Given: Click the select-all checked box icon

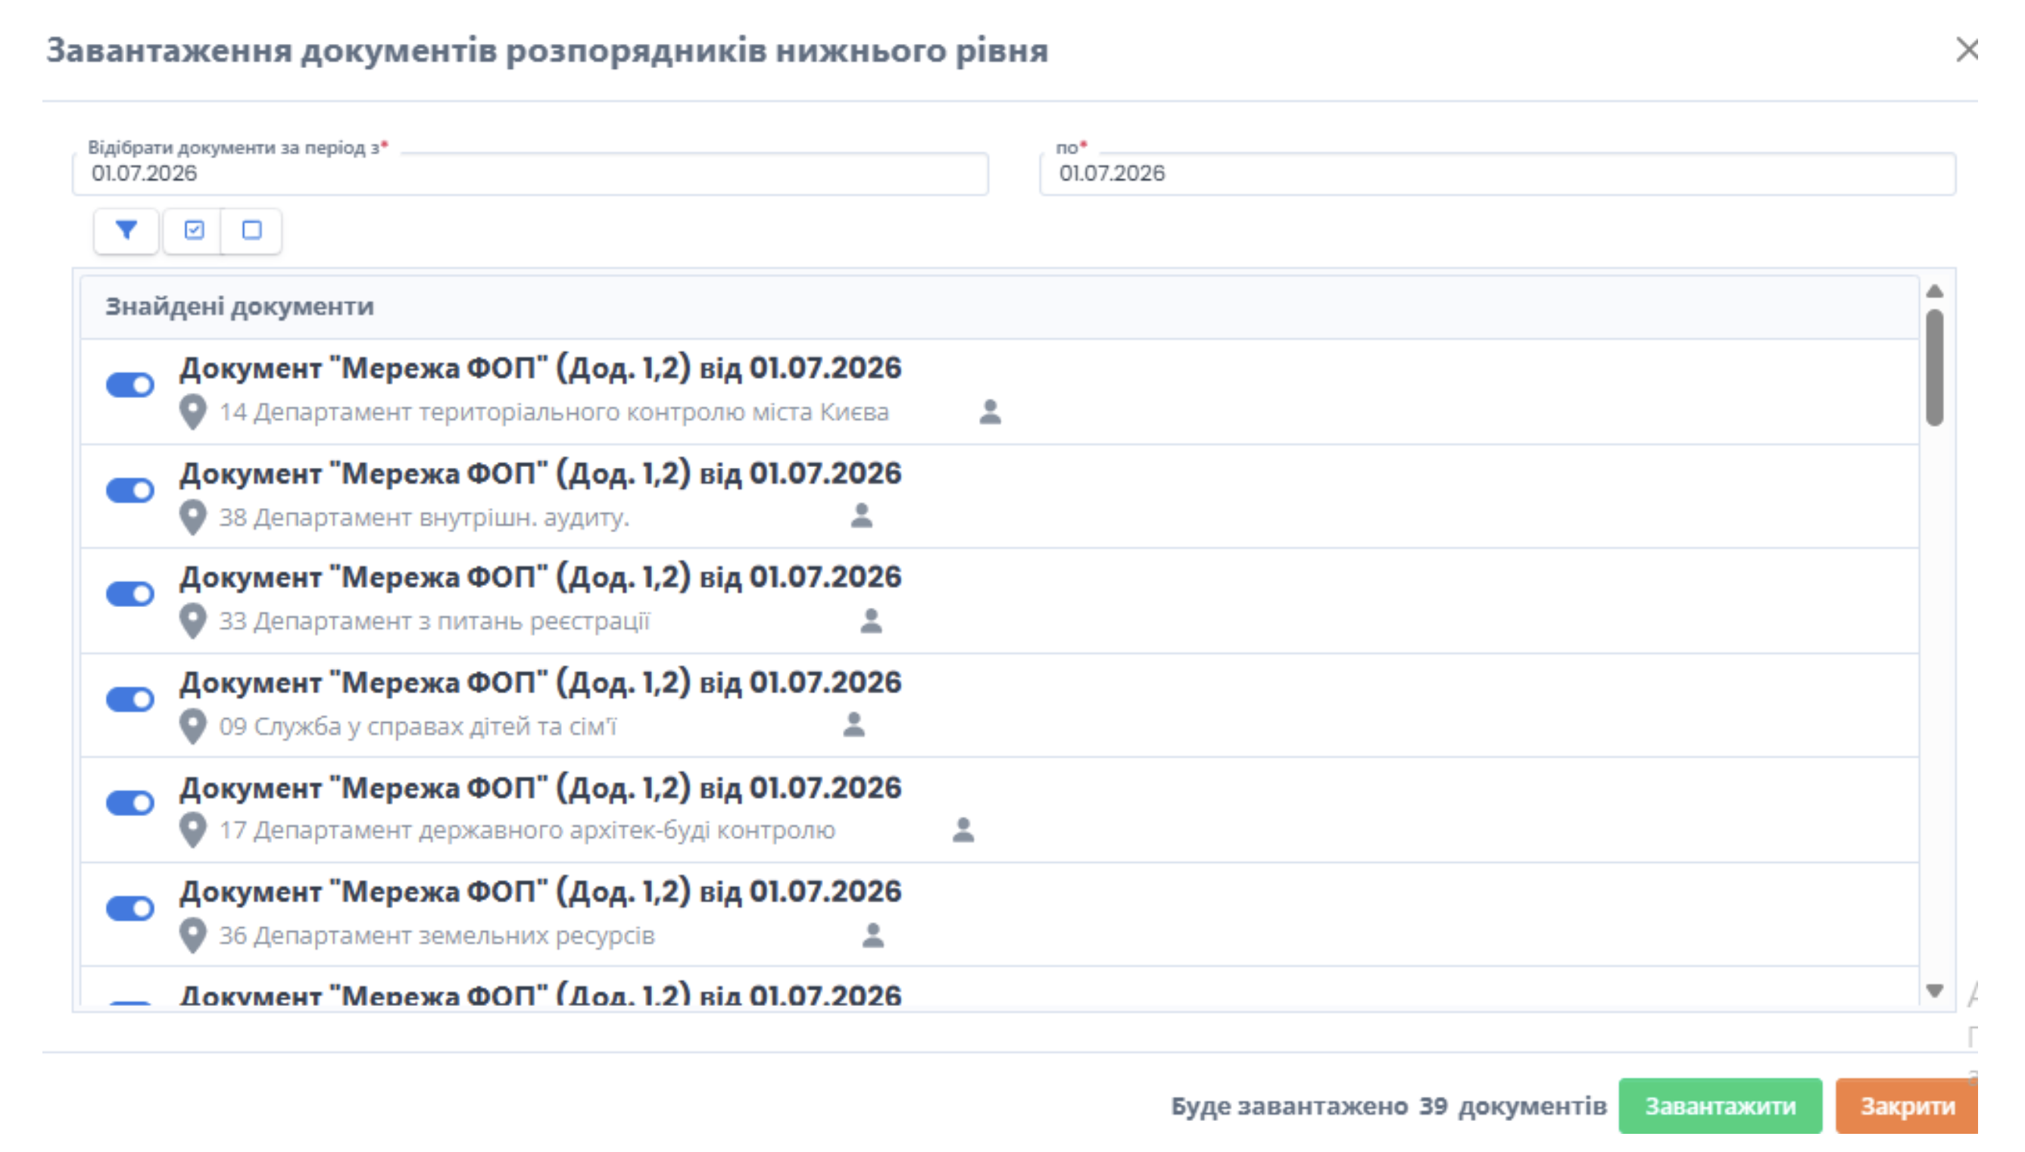Looking at the screenshot, I should point(194,230).
